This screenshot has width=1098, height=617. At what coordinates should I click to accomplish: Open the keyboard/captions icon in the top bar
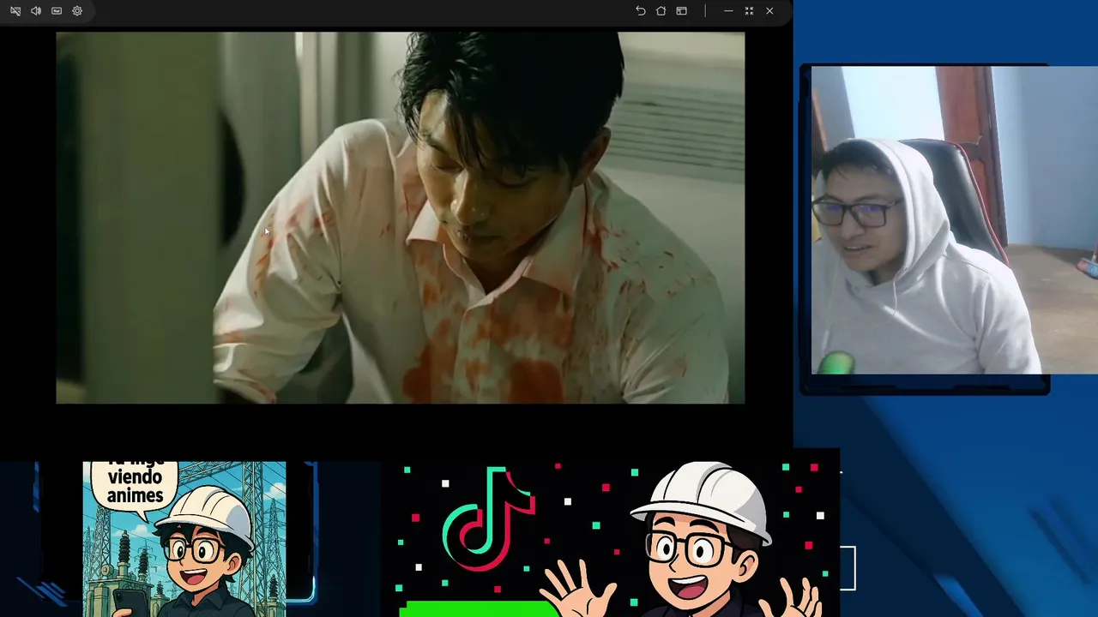(57, 11)
